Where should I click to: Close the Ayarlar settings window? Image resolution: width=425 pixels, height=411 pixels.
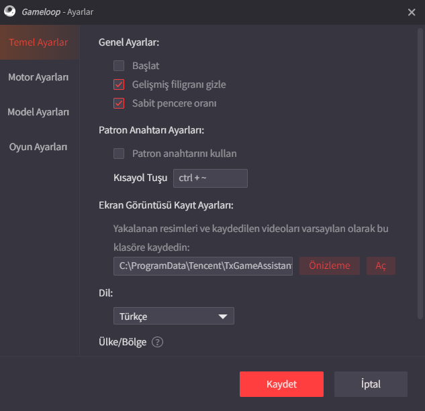(x=412, y=11)
